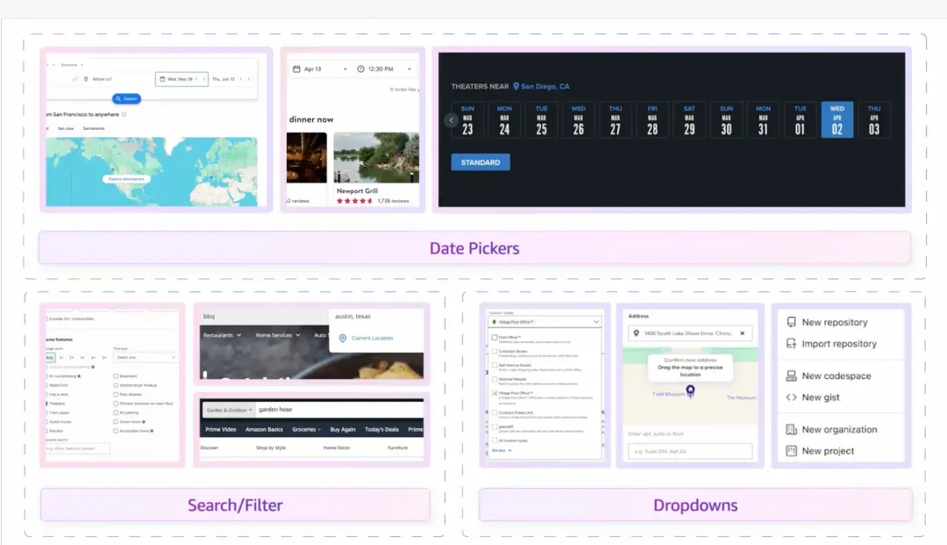Click the calendar icon beside Apr 13
947x545 pixels.
[x=296, y=69]
